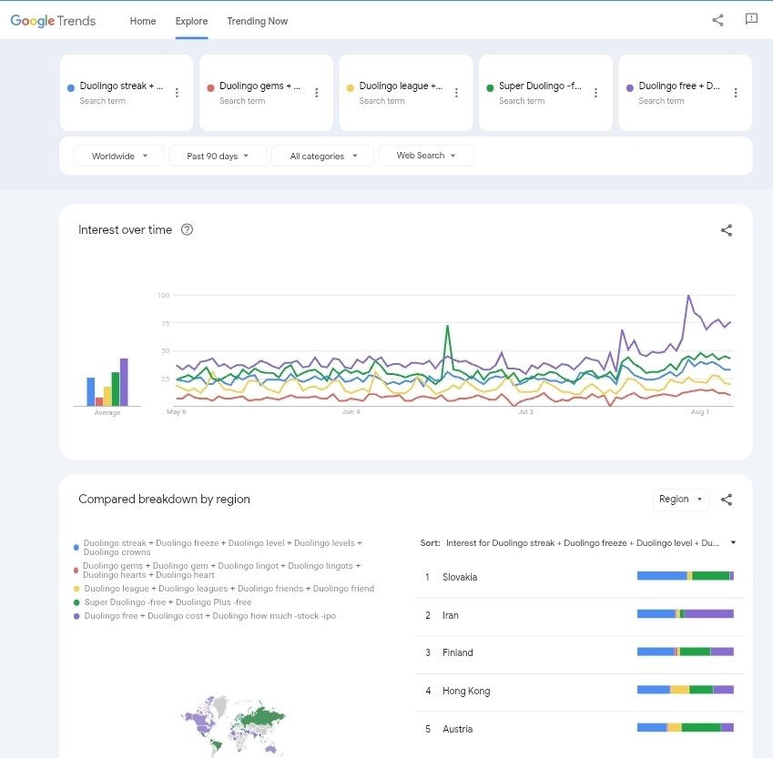The width and height of the screenshot is (773, 758).
Task: Share the Interest over time chart
Action: [727, 230]
